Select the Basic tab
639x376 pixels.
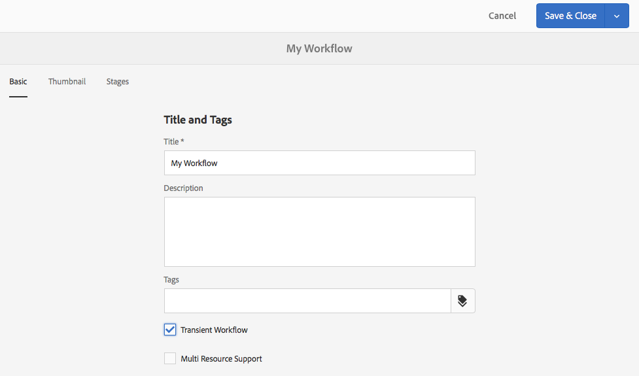(18, 82)
